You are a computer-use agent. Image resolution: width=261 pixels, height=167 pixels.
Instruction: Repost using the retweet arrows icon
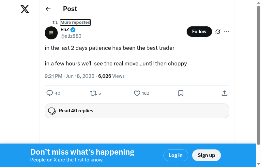(x=93, y=93)
